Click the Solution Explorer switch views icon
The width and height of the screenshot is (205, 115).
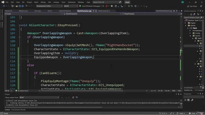tap(194, 14)
